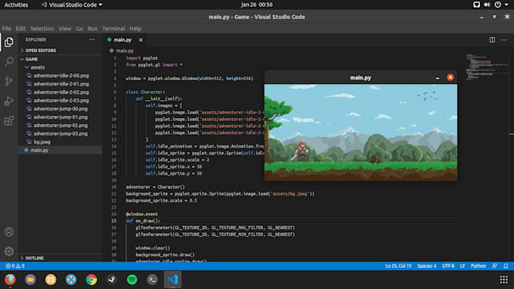Open Google Chrome from the dock

click(91, 279)
